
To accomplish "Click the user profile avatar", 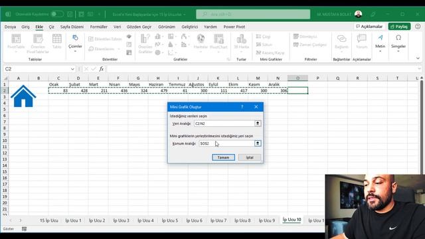I will (359, 14).
